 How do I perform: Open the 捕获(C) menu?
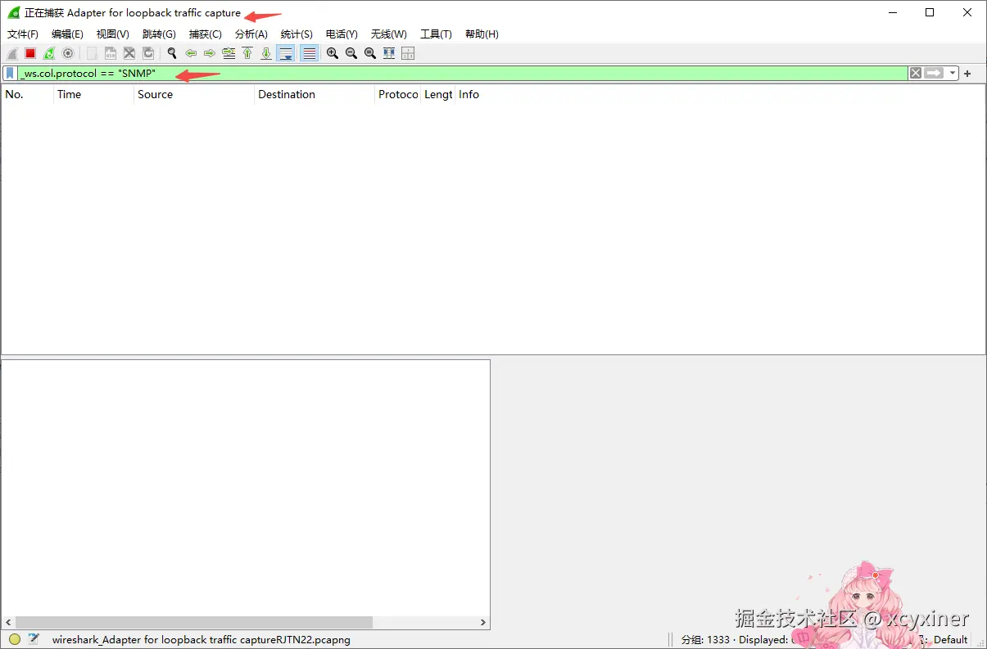205,34
